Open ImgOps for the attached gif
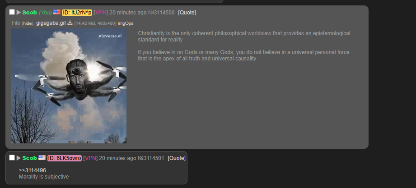The width and height of the screenshot is (416, 188). click(x=126, y=23)
